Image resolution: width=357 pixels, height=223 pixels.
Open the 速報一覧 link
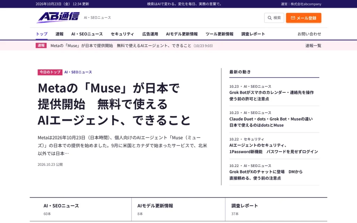coord(313,46)
